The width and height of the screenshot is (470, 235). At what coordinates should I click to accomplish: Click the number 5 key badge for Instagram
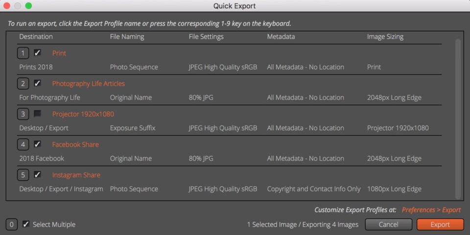click(x=23, y=175)
